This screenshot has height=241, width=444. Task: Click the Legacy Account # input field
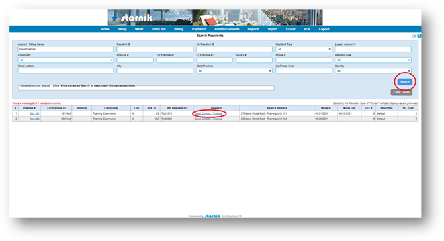pos(373,49)
